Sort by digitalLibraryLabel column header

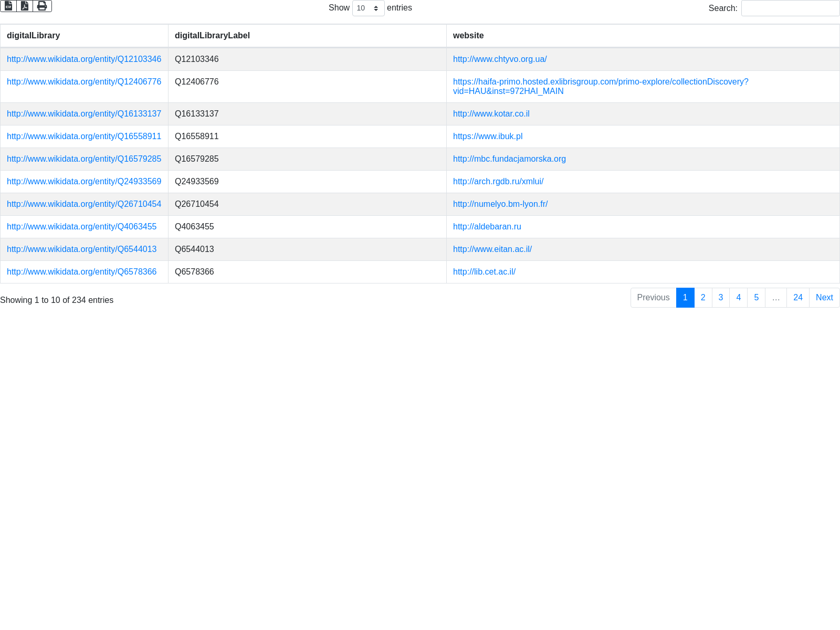click(x=212, y=36)
